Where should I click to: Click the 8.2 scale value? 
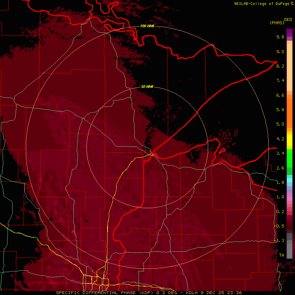(280, 66)
